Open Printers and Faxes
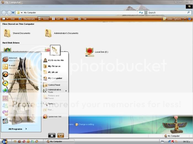The width and height of the screenshot is (193, 144). [x=51, y=97]
